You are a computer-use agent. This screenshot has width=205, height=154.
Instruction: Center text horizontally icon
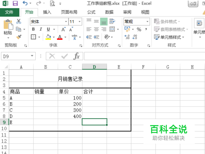pyautogui.click(x=96, y=29)
